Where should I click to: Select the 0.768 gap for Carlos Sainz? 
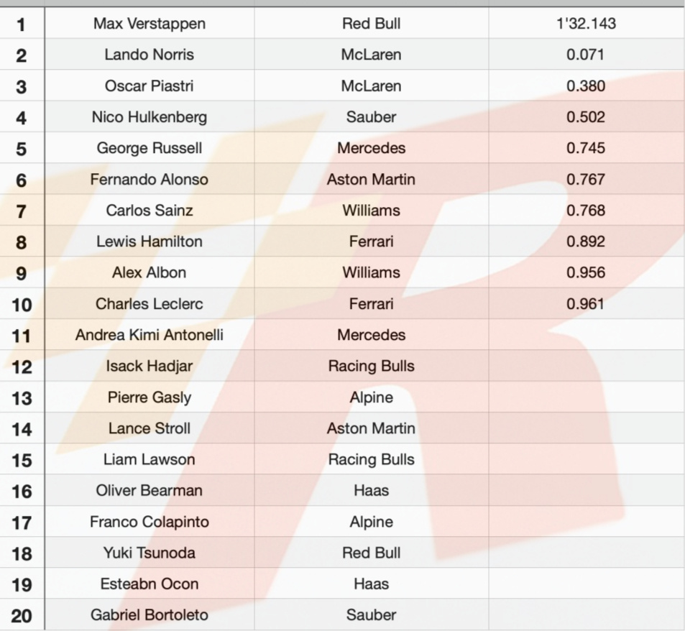point(586,211)
